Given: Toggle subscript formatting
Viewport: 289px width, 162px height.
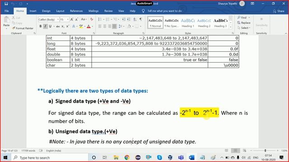Looking at the screenshot, I should click(x=63, y=27).
